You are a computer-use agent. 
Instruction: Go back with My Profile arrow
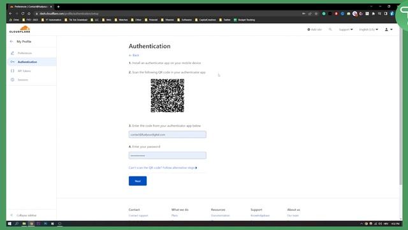(x=11, y=42)
